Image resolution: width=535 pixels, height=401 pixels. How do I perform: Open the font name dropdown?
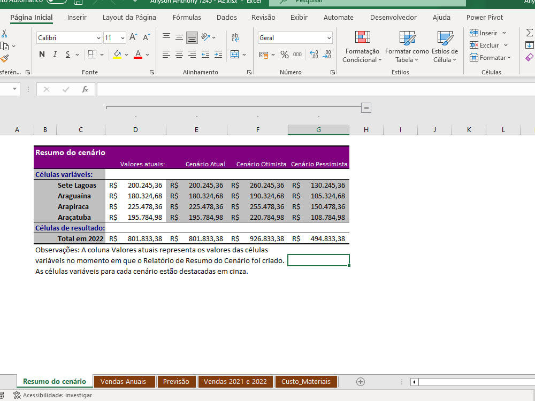coord(98,38)
